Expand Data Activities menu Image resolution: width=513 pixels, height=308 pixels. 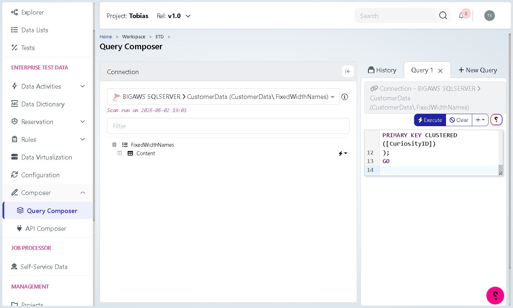(48, 86)
